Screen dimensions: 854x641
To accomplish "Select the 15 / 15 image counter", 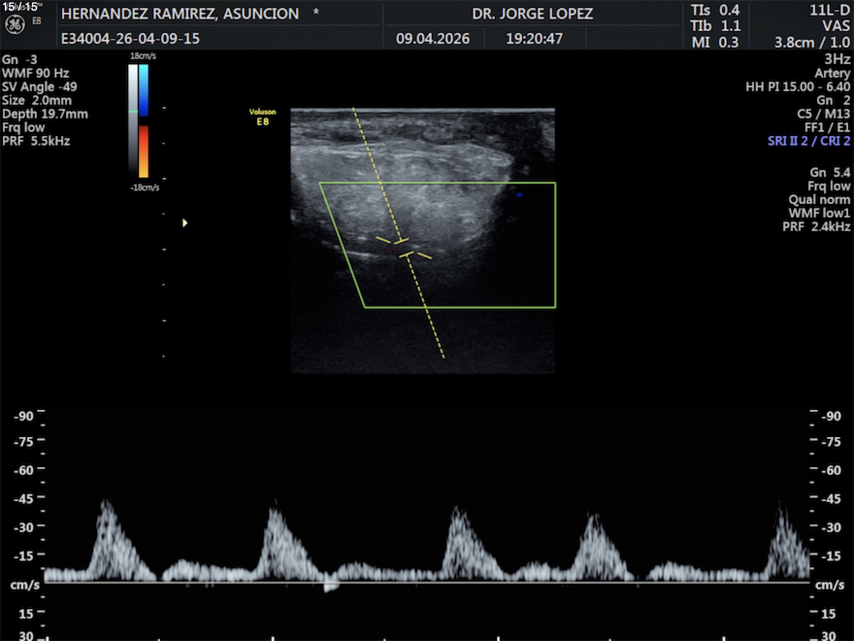I will 20,7.
